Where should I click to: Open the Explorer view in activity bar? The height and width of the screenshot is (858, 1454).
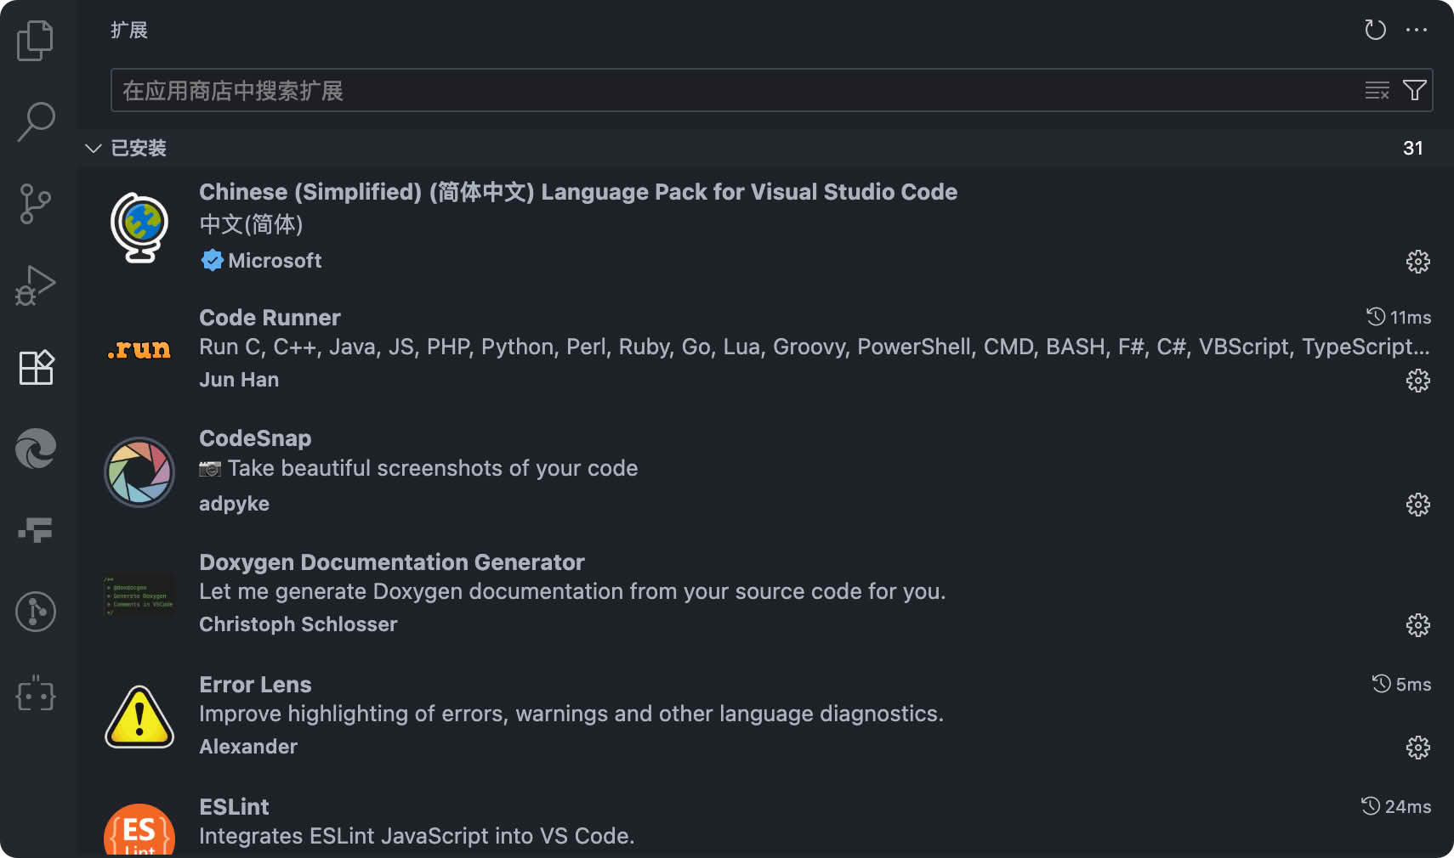pos(36,41)
